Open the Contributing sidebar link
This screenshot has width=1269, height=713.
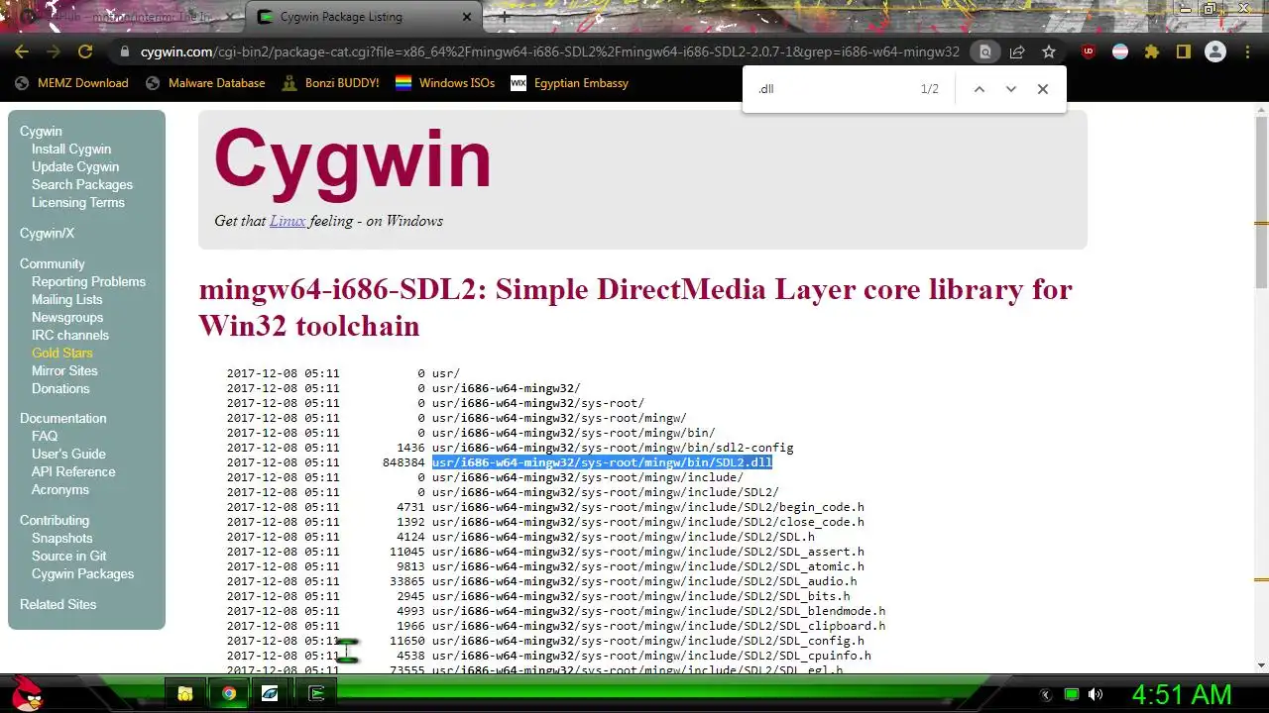pos(55,520)
